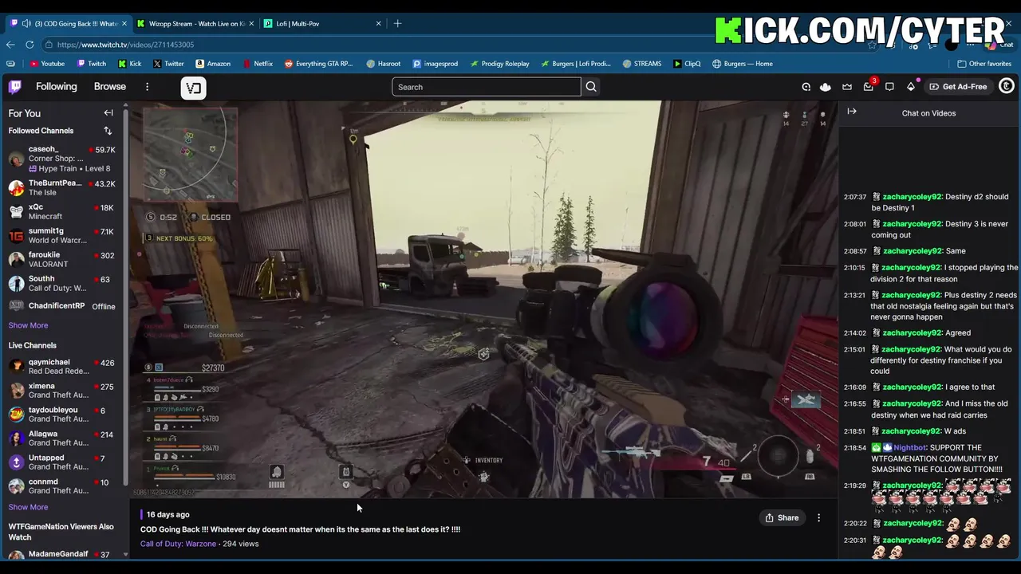Screen dimensions: 1021x574
Task: Switch to Lofi Multi-Pov tab
Action: (322, 23)
